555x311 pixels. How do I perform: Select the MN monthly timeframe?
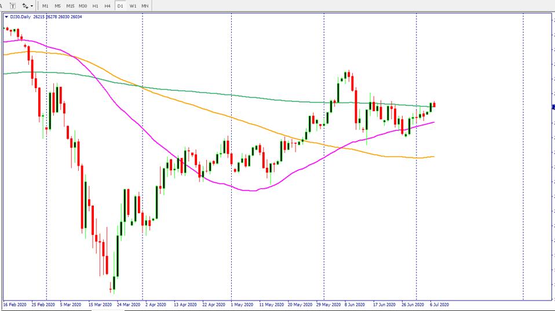145,5
